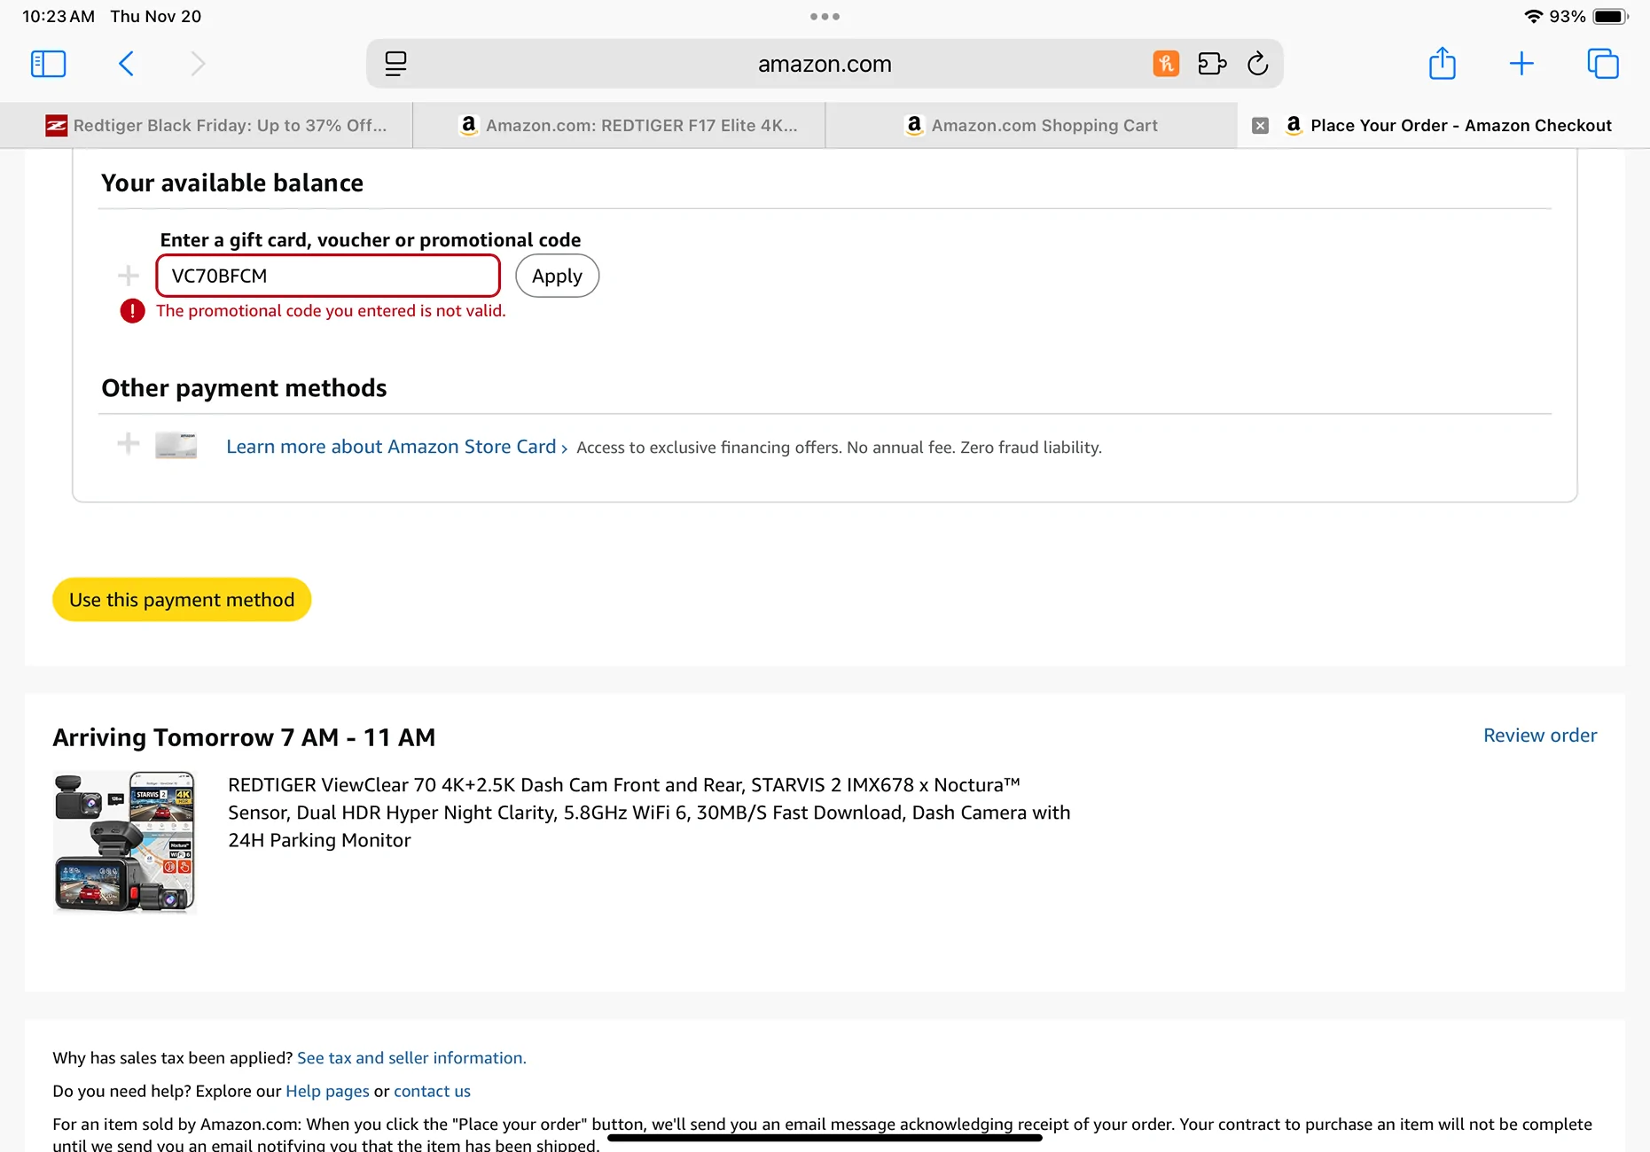
Task: Click the Other payment methods heading
Action: click(x=244, y=388)
